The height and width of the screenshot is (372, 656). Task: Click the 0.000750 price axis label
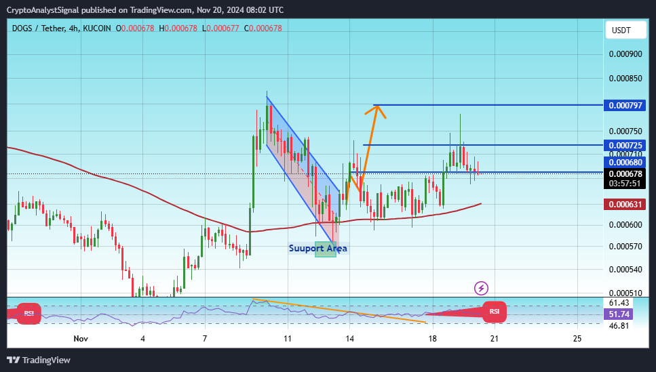625,131
